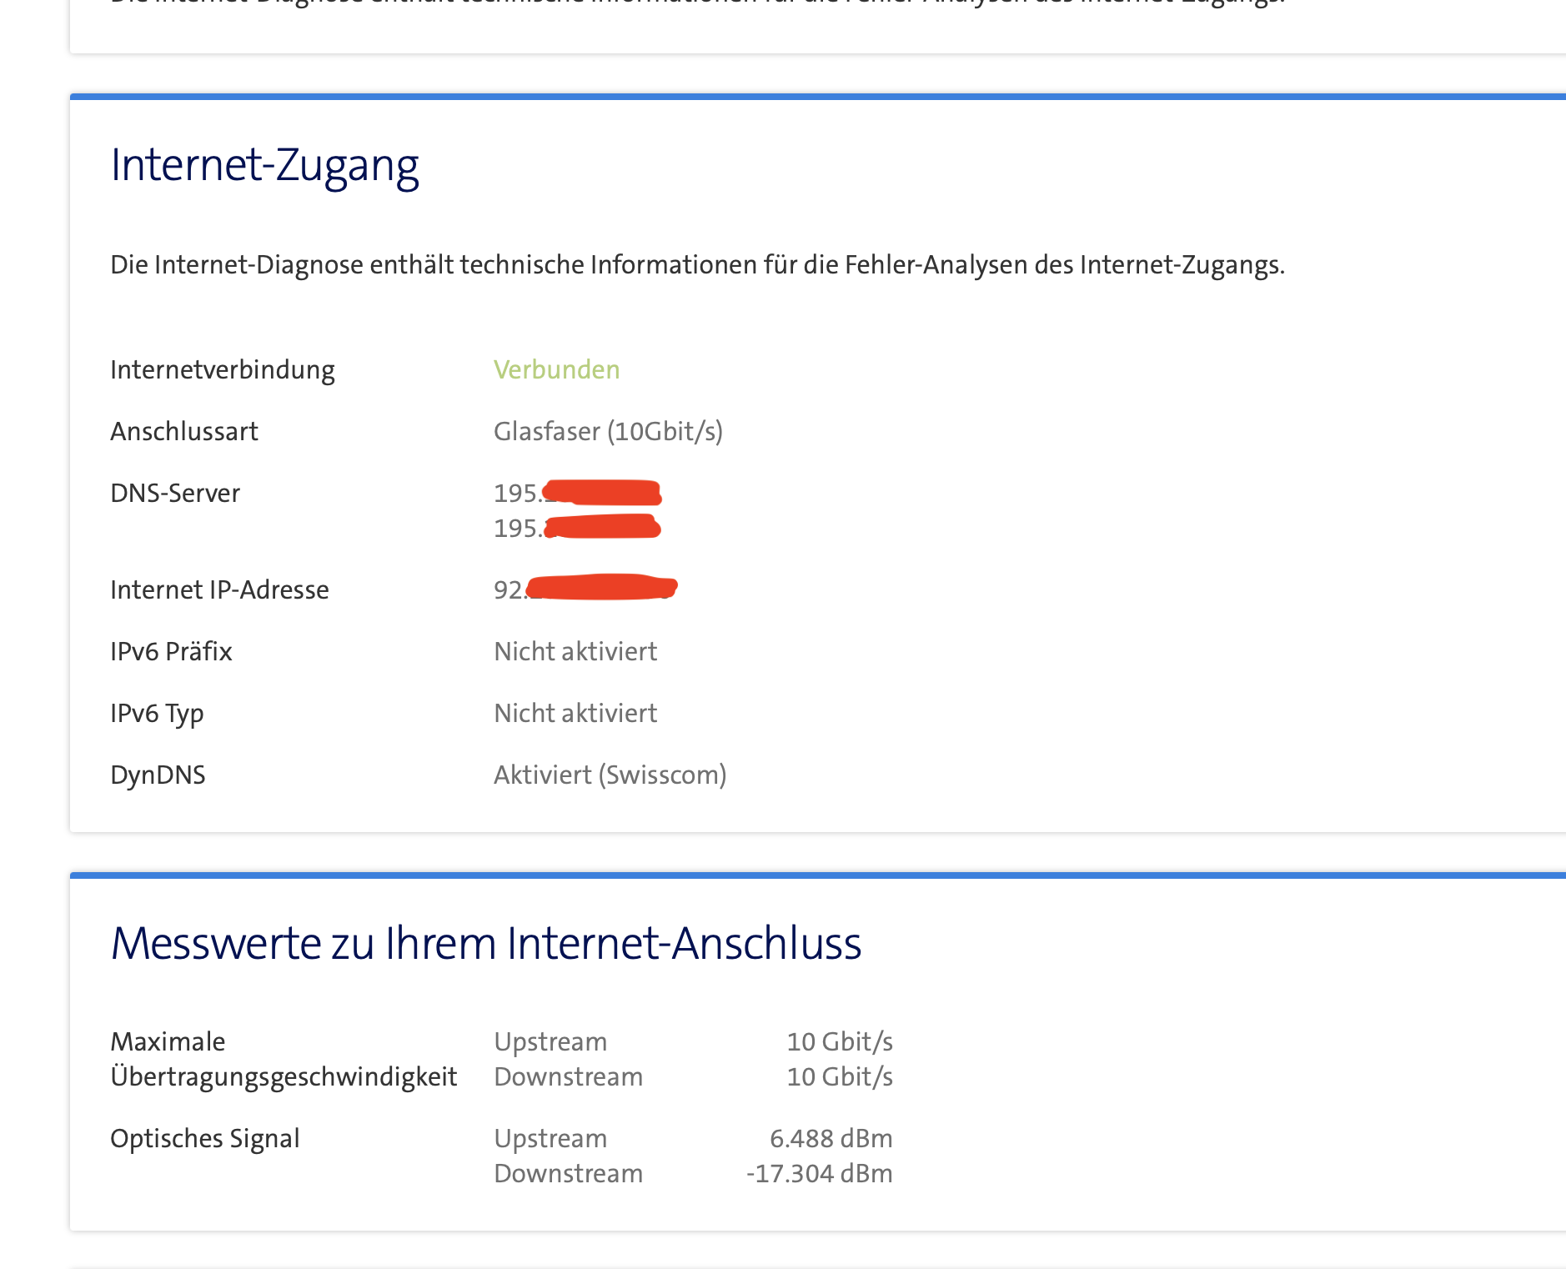Screen dimensions: 1566x1269
Task: Click the Aktiviert (Swisscom) DynDNS status
Action: (x=610, y=775)
